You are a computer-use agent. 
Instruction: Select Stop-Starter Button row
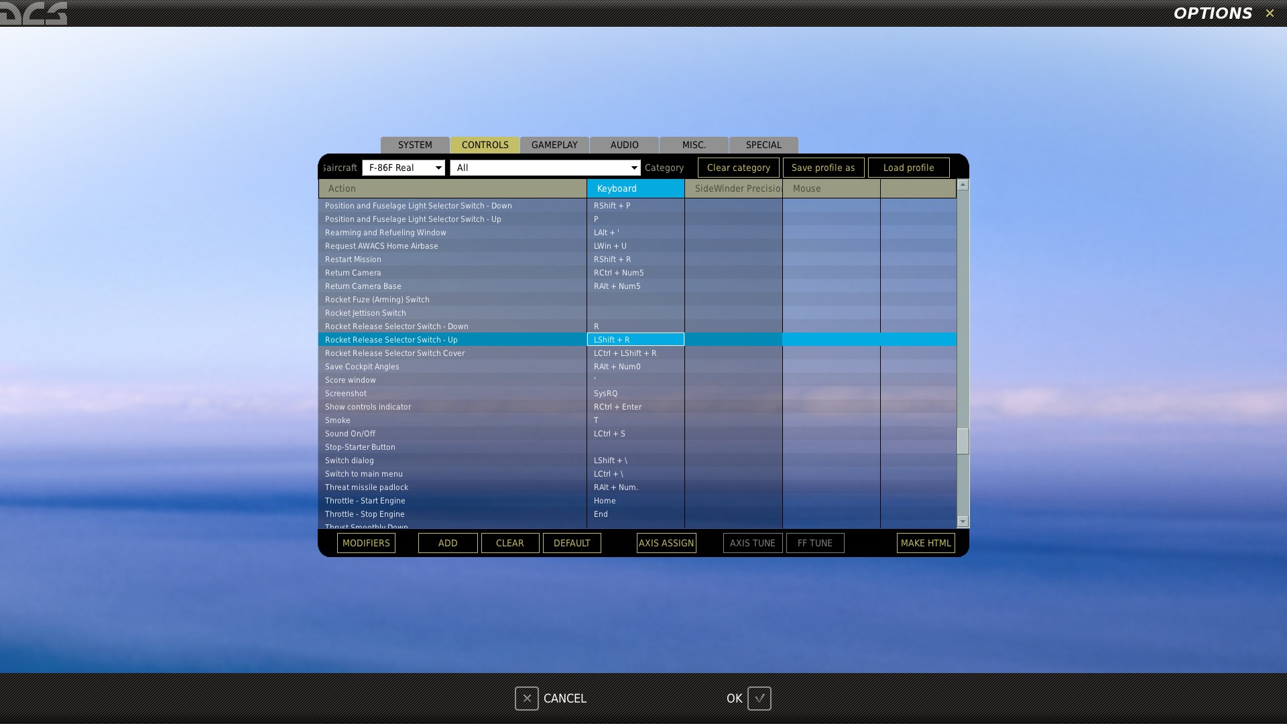coord(637,447)
